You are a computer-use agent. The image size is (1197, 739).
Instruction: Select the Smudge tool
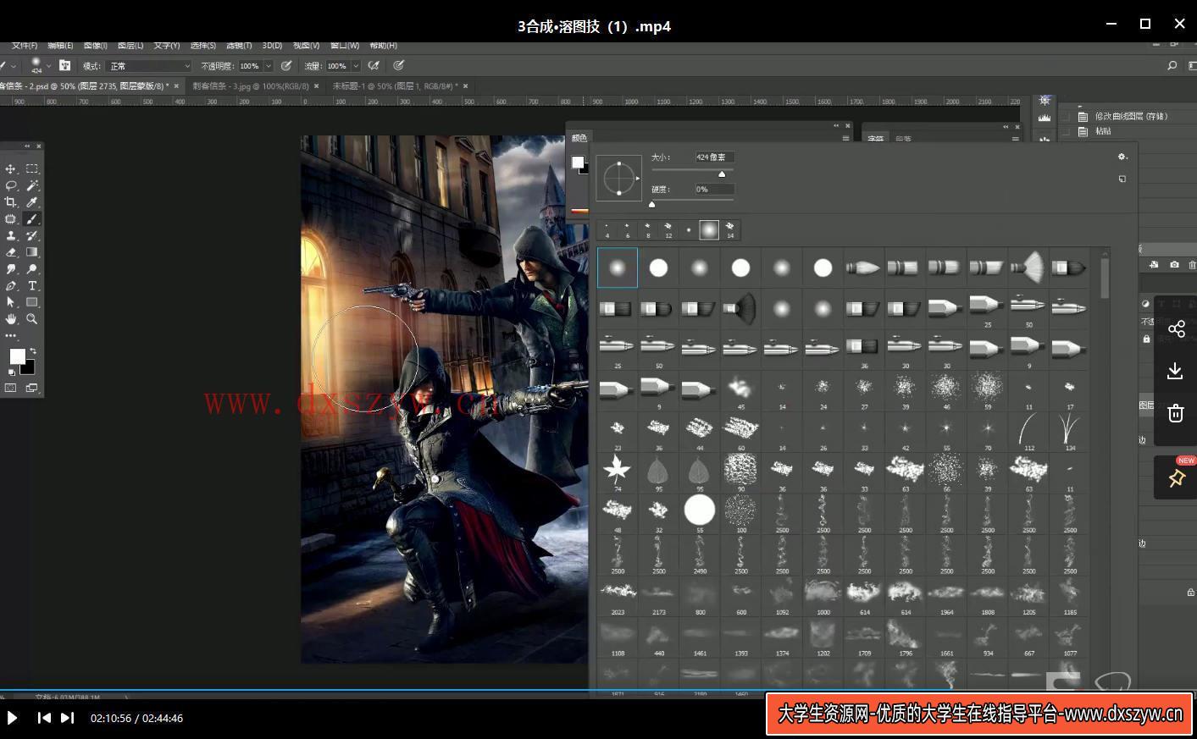click(x=11, y=269)
